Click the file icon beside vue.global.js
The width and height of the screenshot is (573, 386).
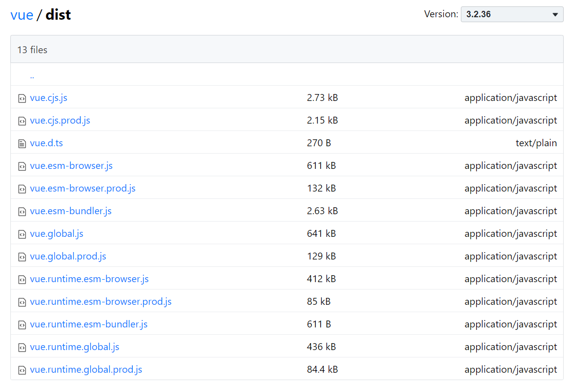(x=22, y=234)
